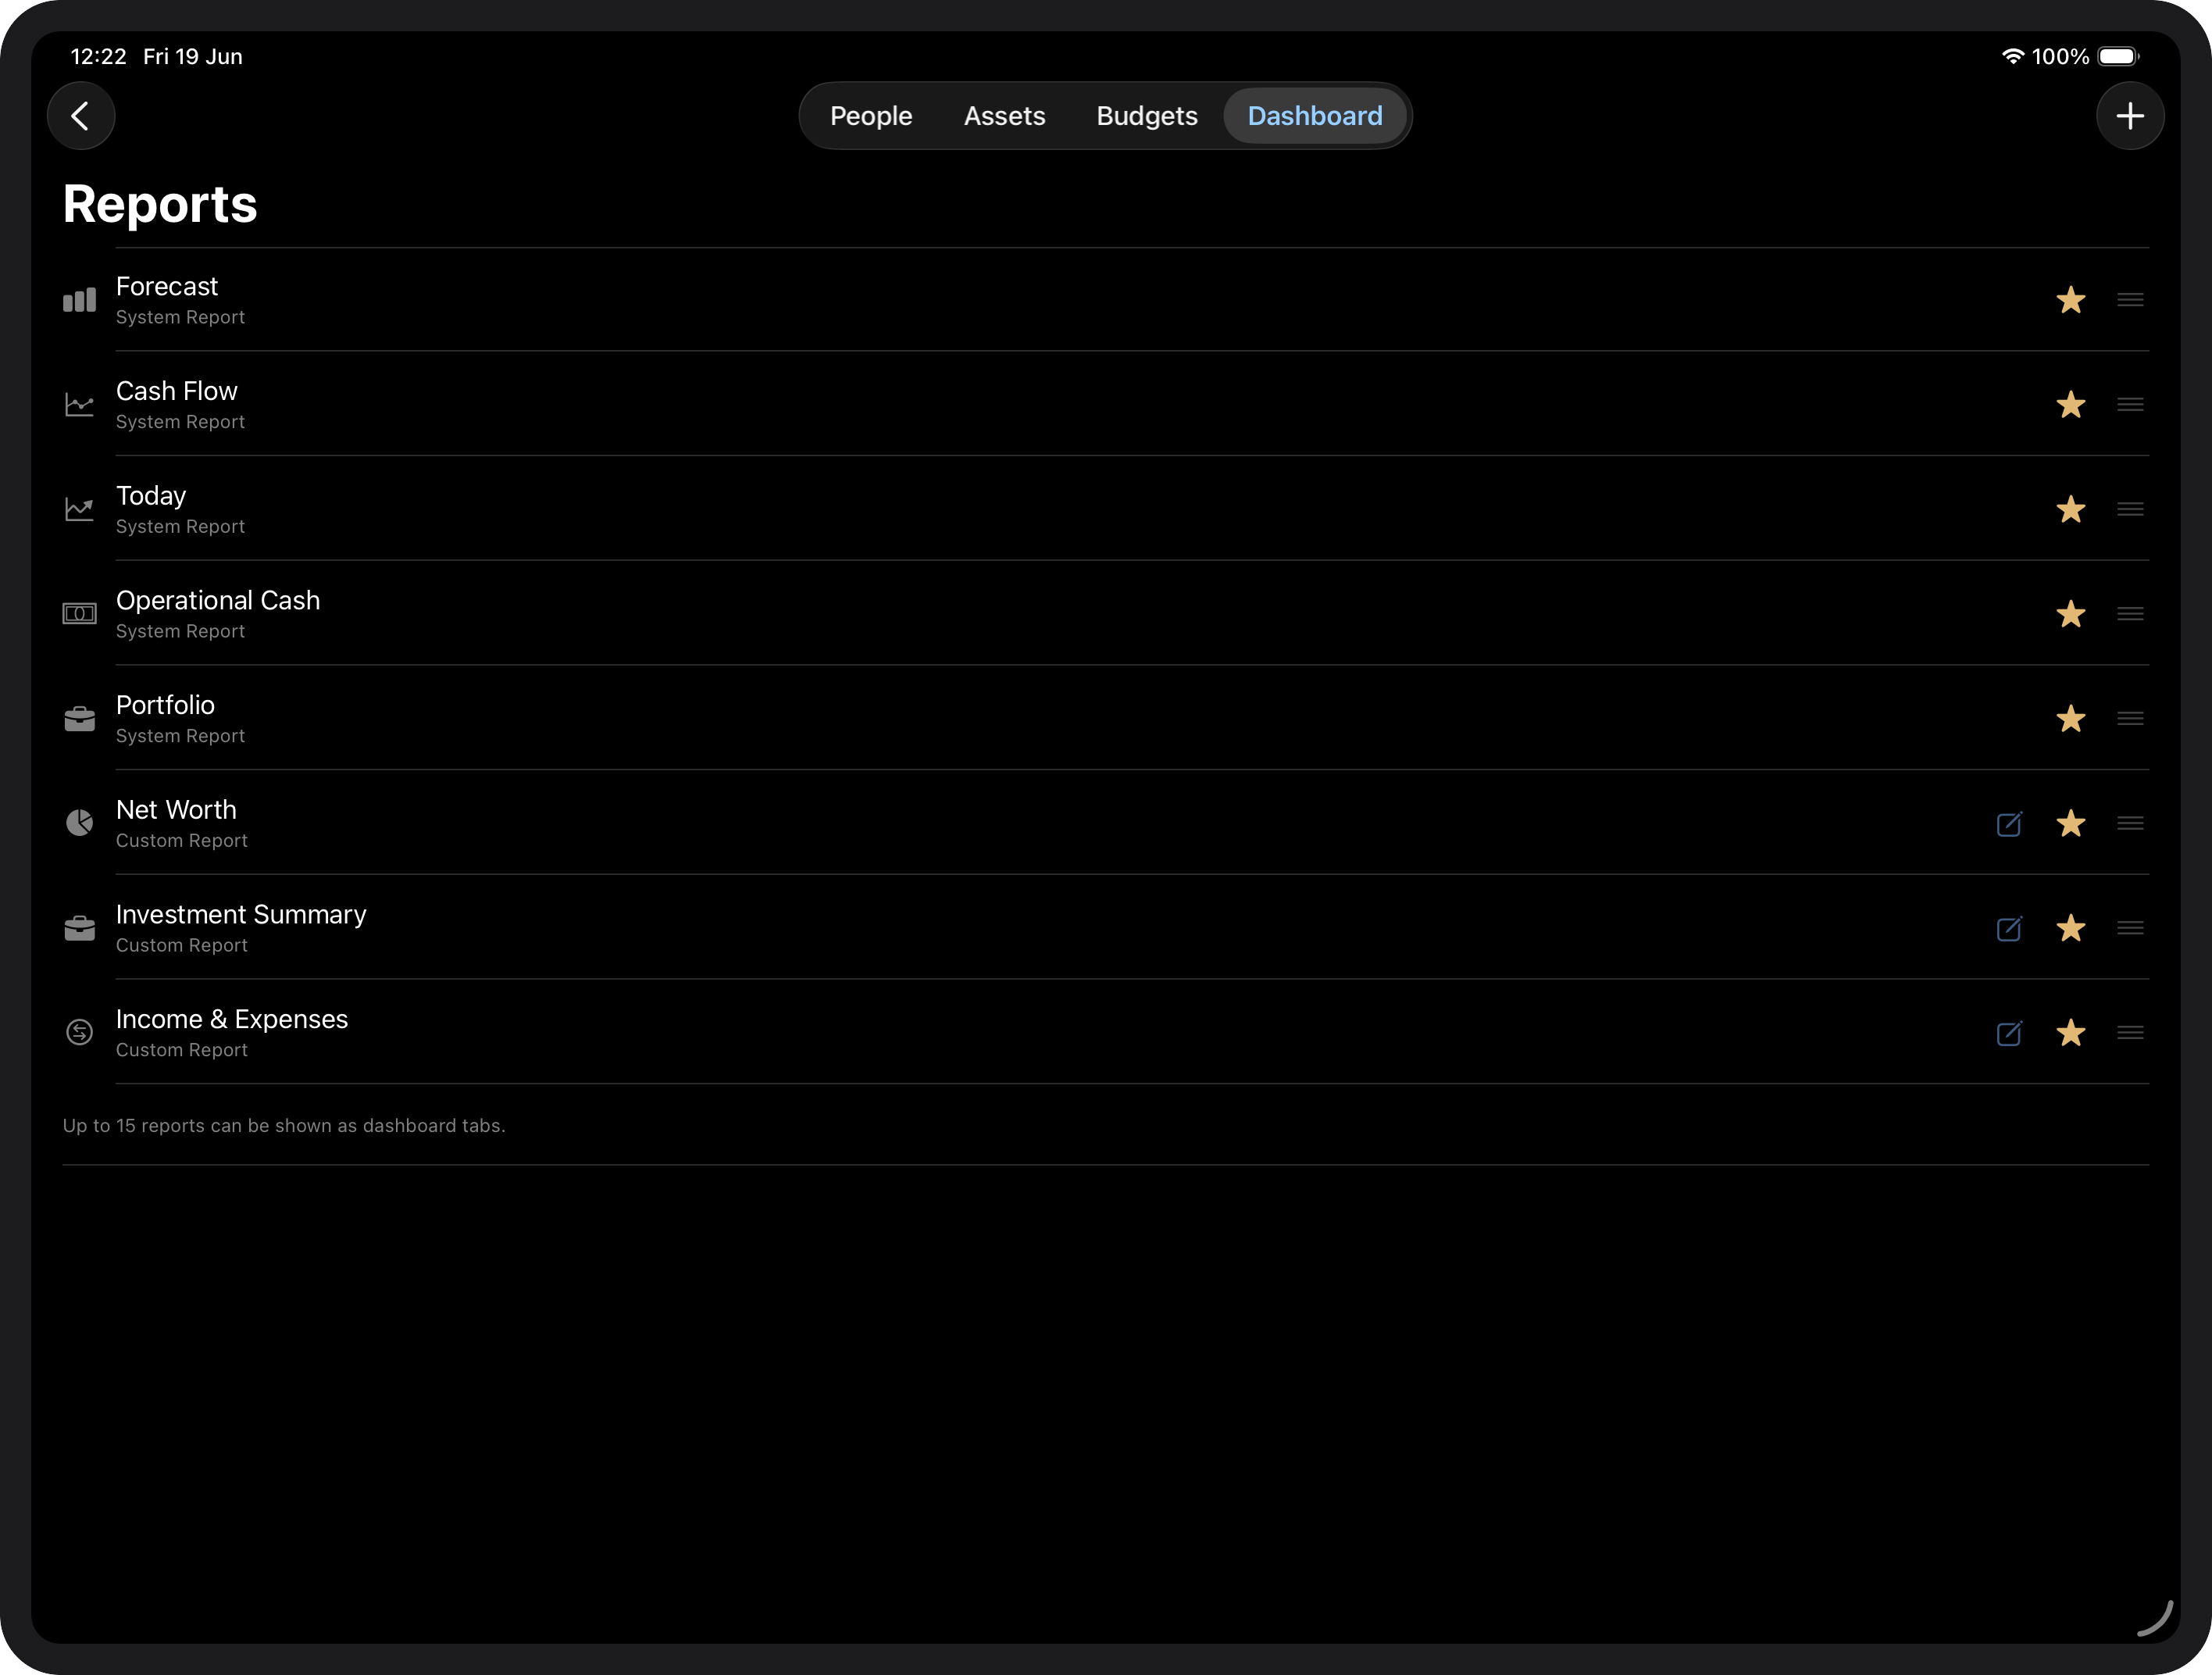Open the Operational Cash report
Screen dimensions: 2212x1675
[x=1105, y=614]
